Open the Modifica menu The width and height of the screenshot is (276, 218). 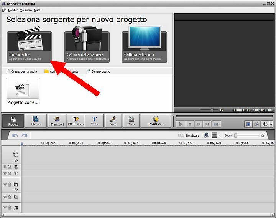point(13,10)
